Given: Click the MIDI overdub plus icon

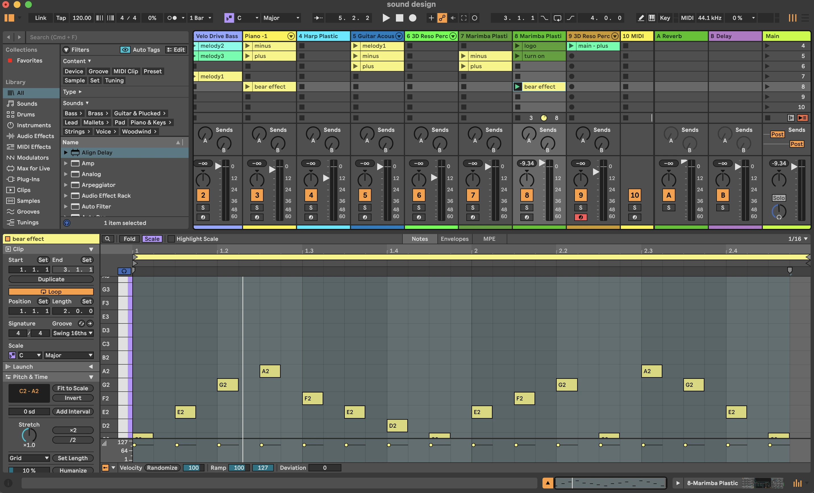Looking at the screenshot, I should pos(431,18).
